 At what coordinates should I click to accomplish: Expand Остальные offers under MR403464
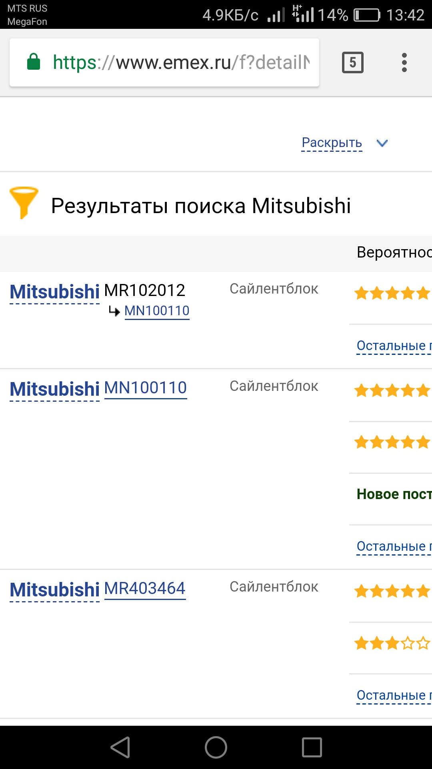pos(394,695)
